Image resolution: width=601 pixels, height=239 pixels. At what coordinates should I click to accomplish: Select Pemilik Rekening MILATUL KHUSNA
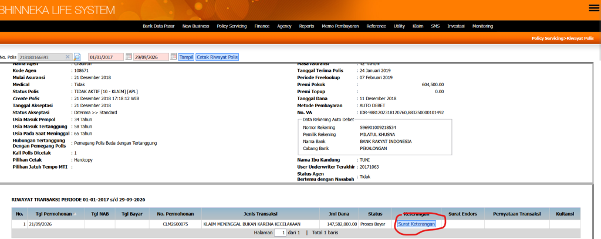(x=377, y=135)
